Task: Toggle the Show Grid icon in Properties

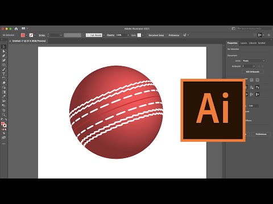Action: pyautogui.click(x=251, y=80)
